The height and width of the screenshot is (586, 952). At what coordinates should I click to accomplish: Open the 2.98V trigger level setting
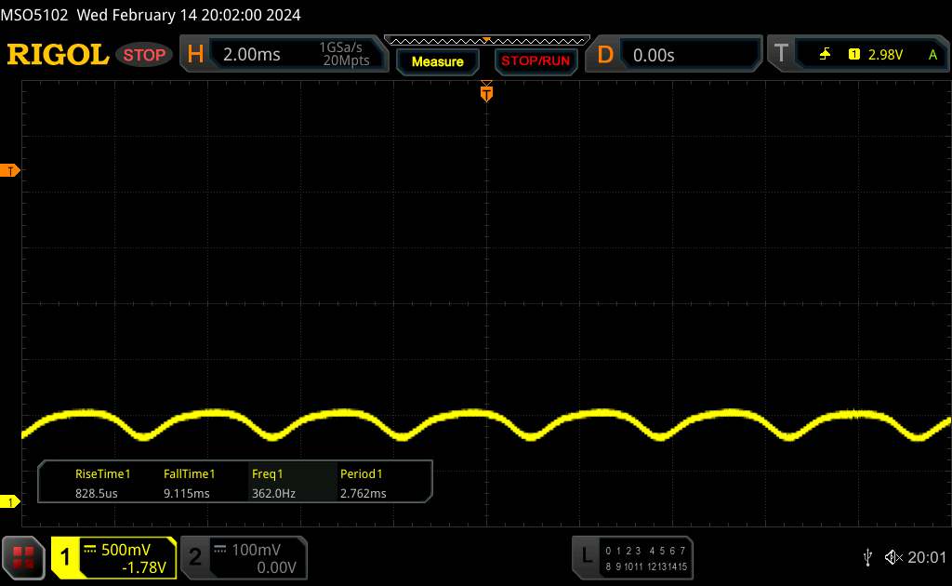point(884,55)
